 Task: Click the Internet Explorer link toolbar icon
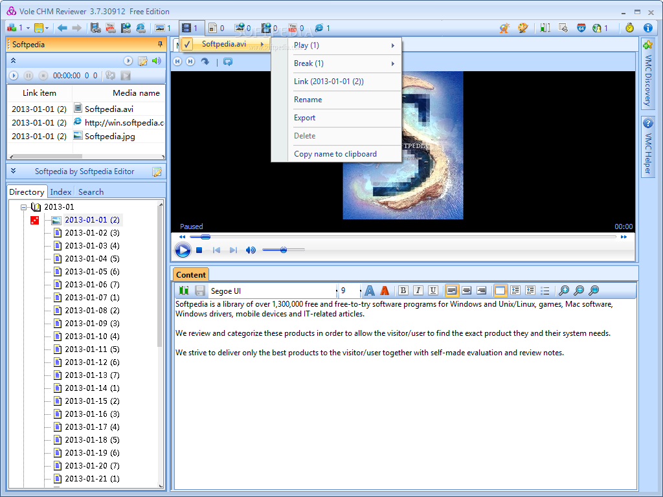pyautogui.click(x=140, y=28)
